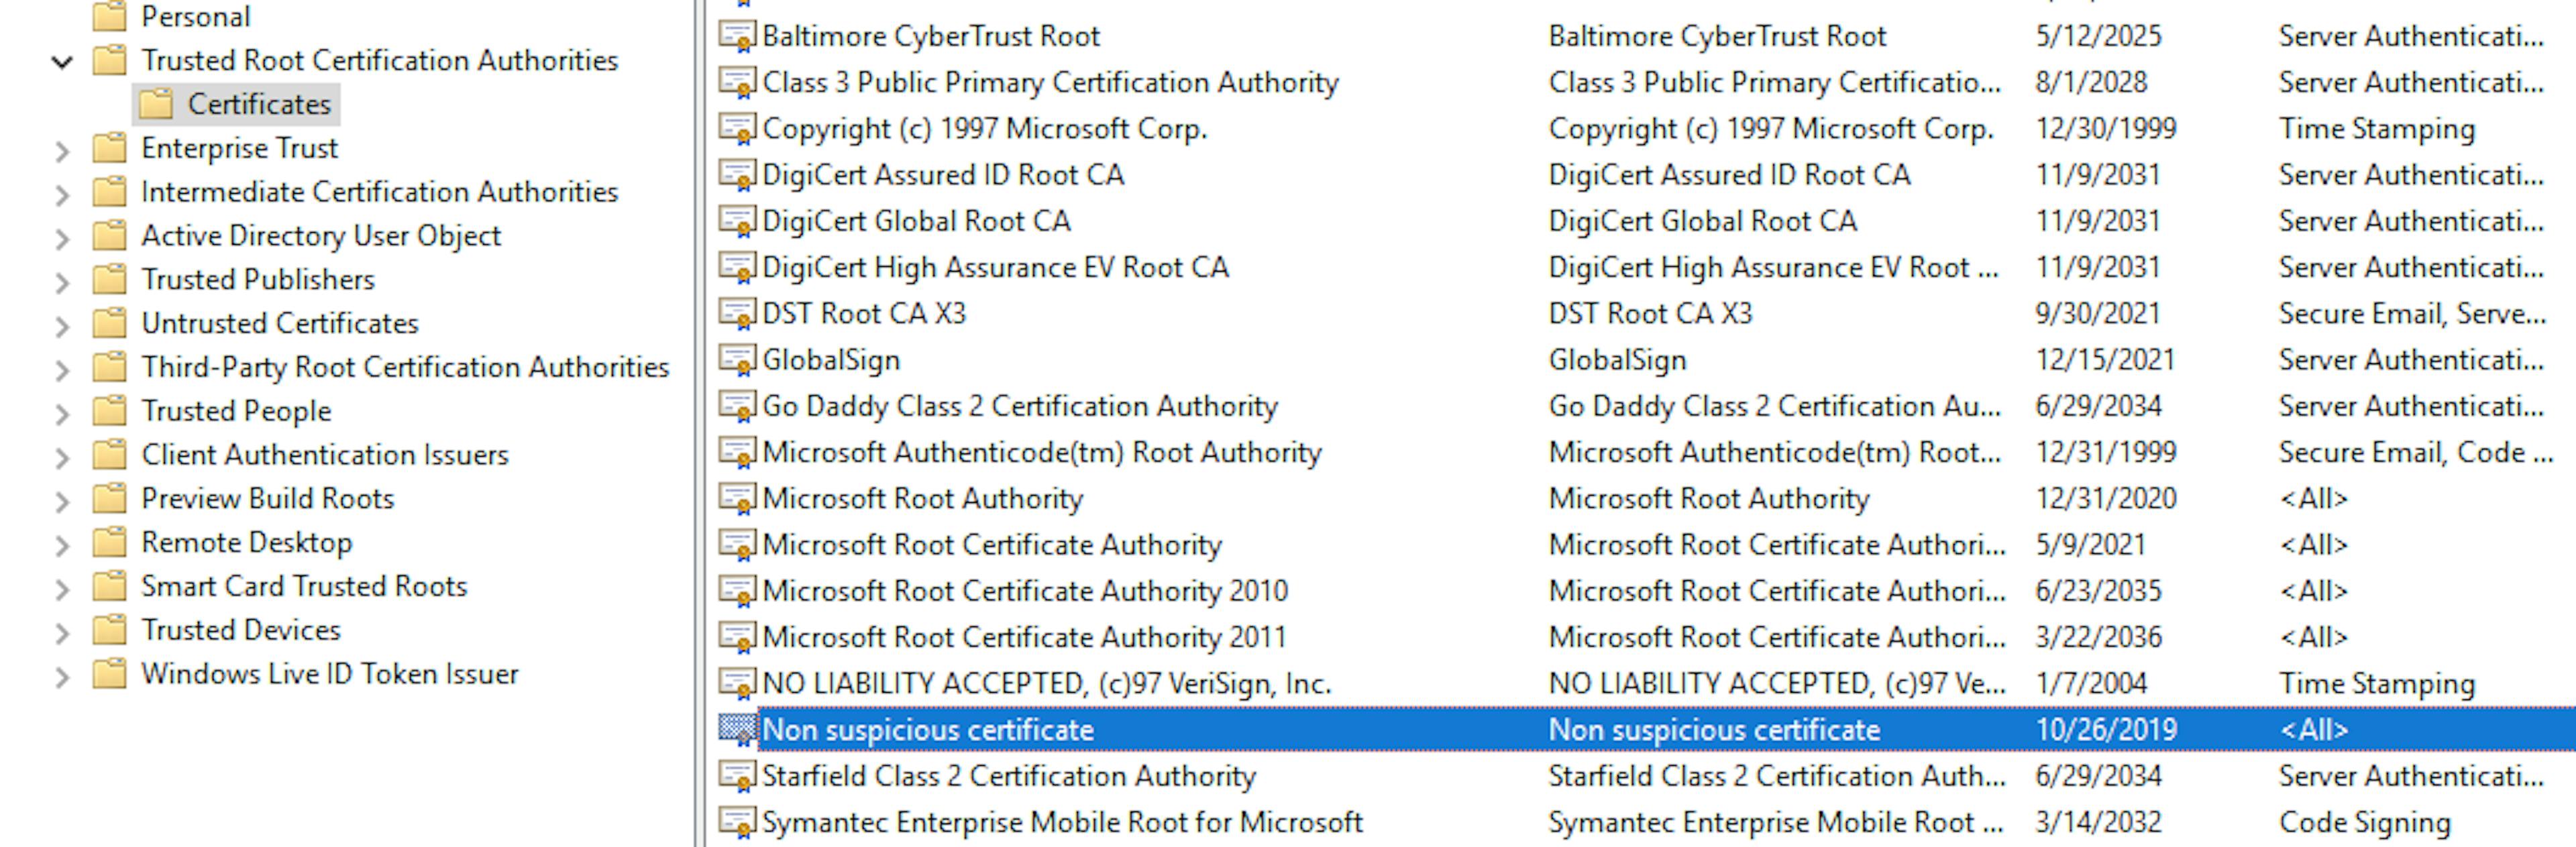
Task: Click the DigiCert Assured ID Root CA icon
Action: (x=737, y=175)
